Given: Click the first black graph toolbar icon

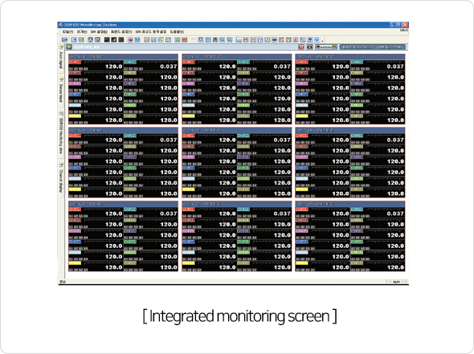Looking at the screenshot, I should coord(107,39).
